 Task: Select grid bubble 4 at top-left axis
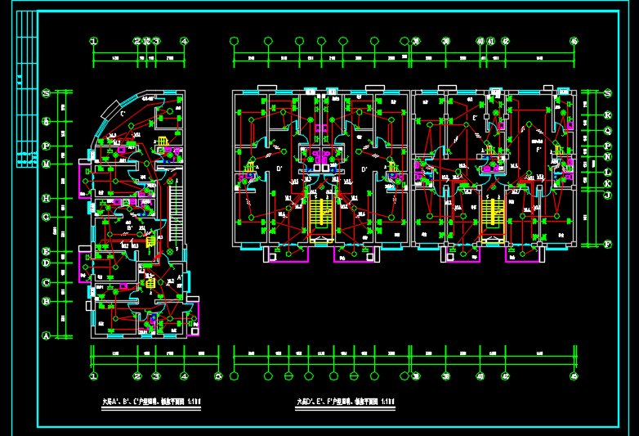[185, 41]
